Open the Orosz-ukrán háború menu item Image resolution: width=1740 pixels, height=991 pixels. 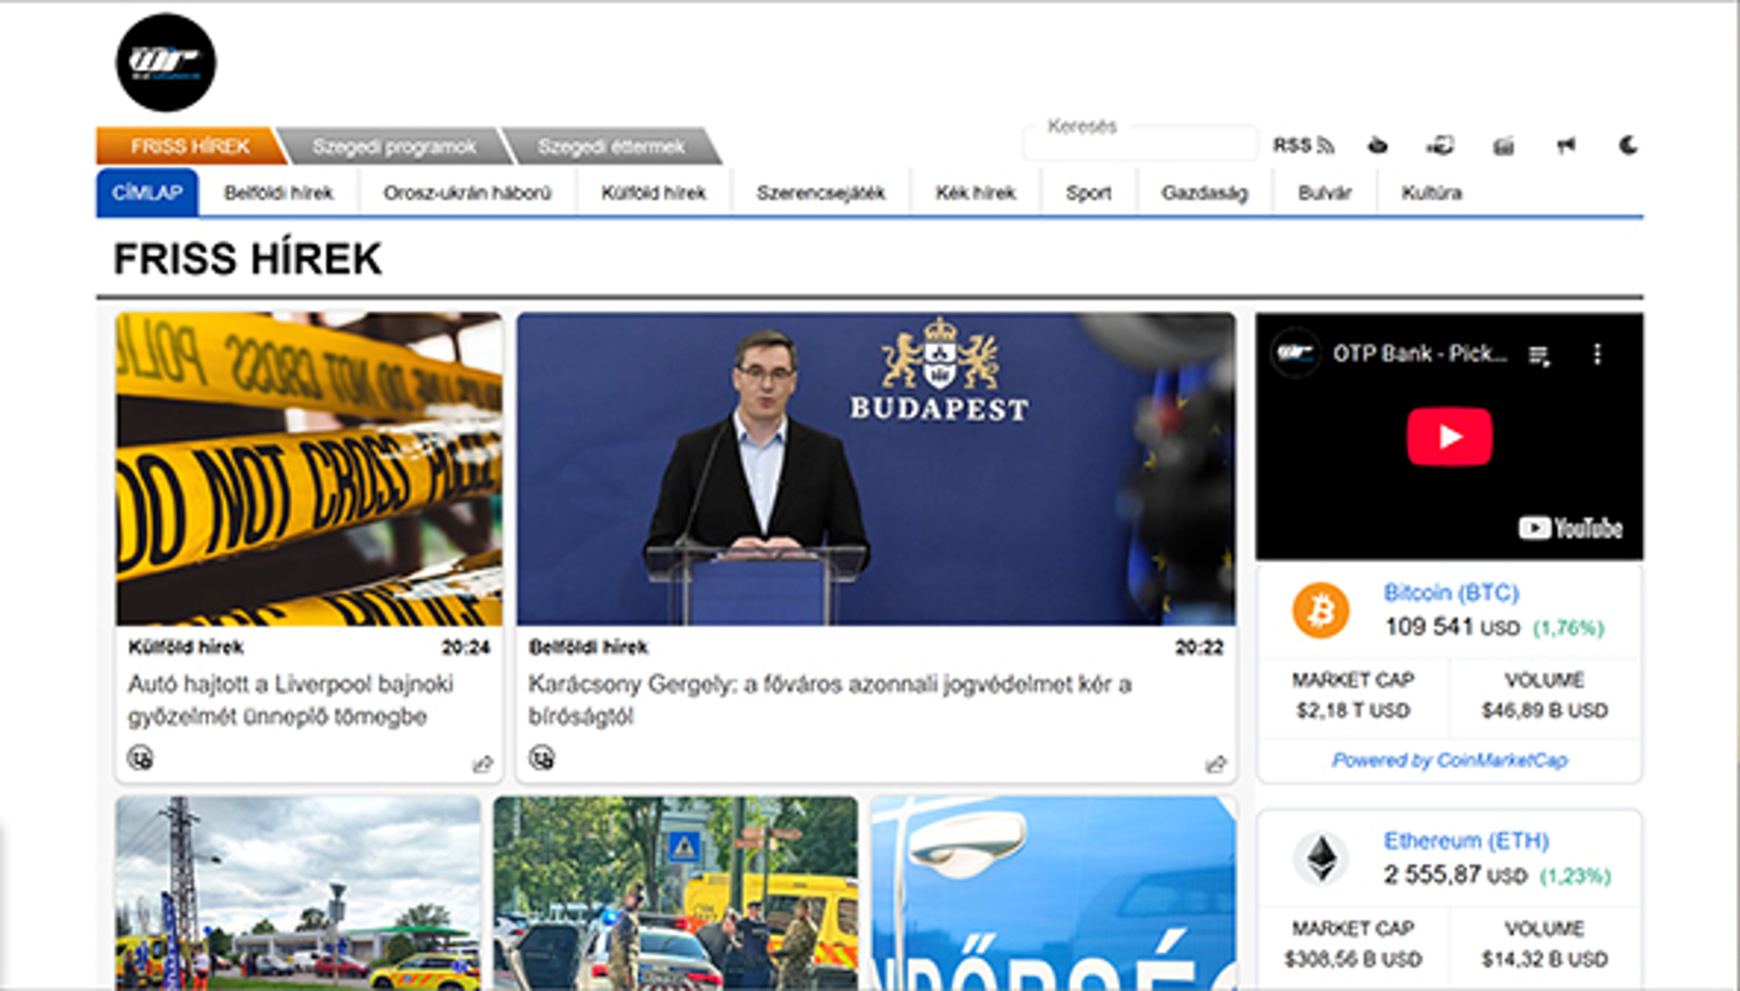click(467, 193)
